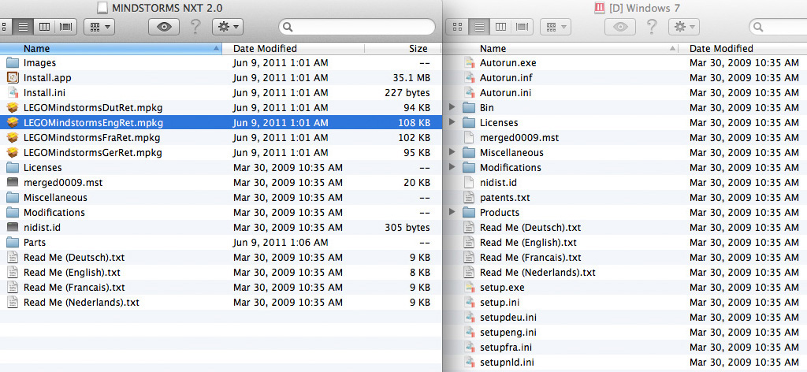Expand the Products folder
807x372 pixels.
click(452, 213)
